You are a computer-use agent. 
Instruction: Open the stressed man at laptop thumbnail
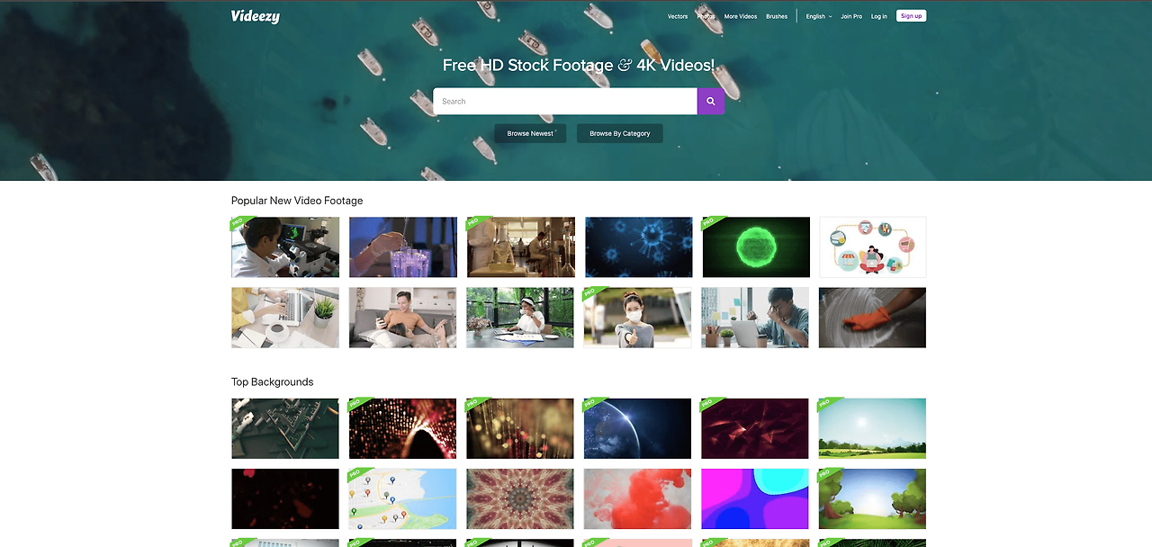click(755, 318)
